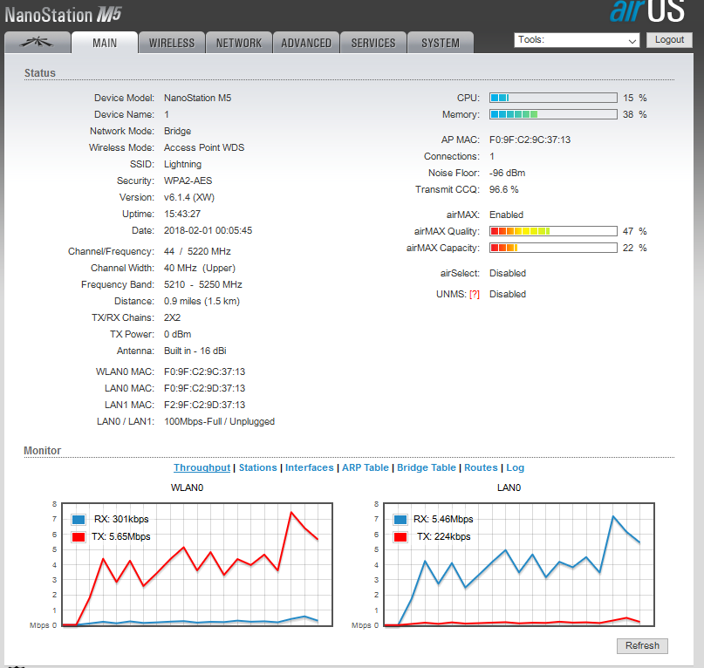Open the Log monitor link
The width and height of the screenshot is (704, 668).
point(515,467)
